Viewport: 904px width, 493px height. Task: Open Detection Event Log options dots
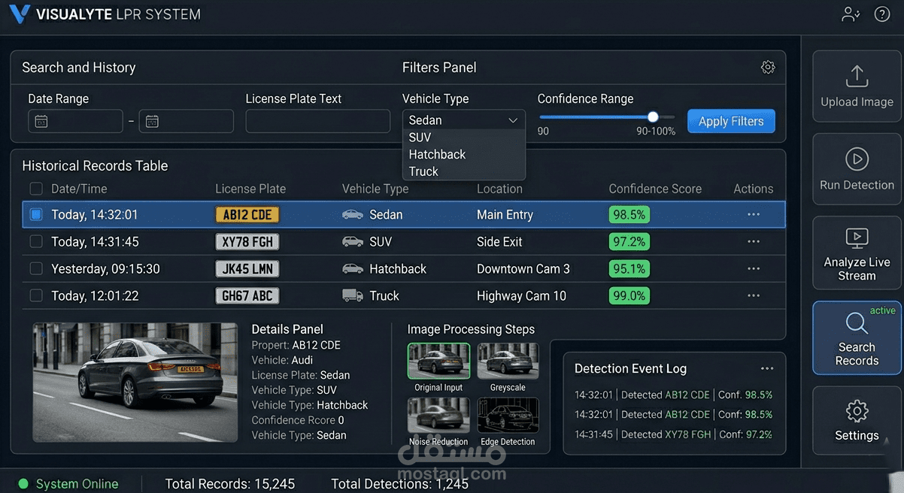pyautogui.click(x=767, y=368)
